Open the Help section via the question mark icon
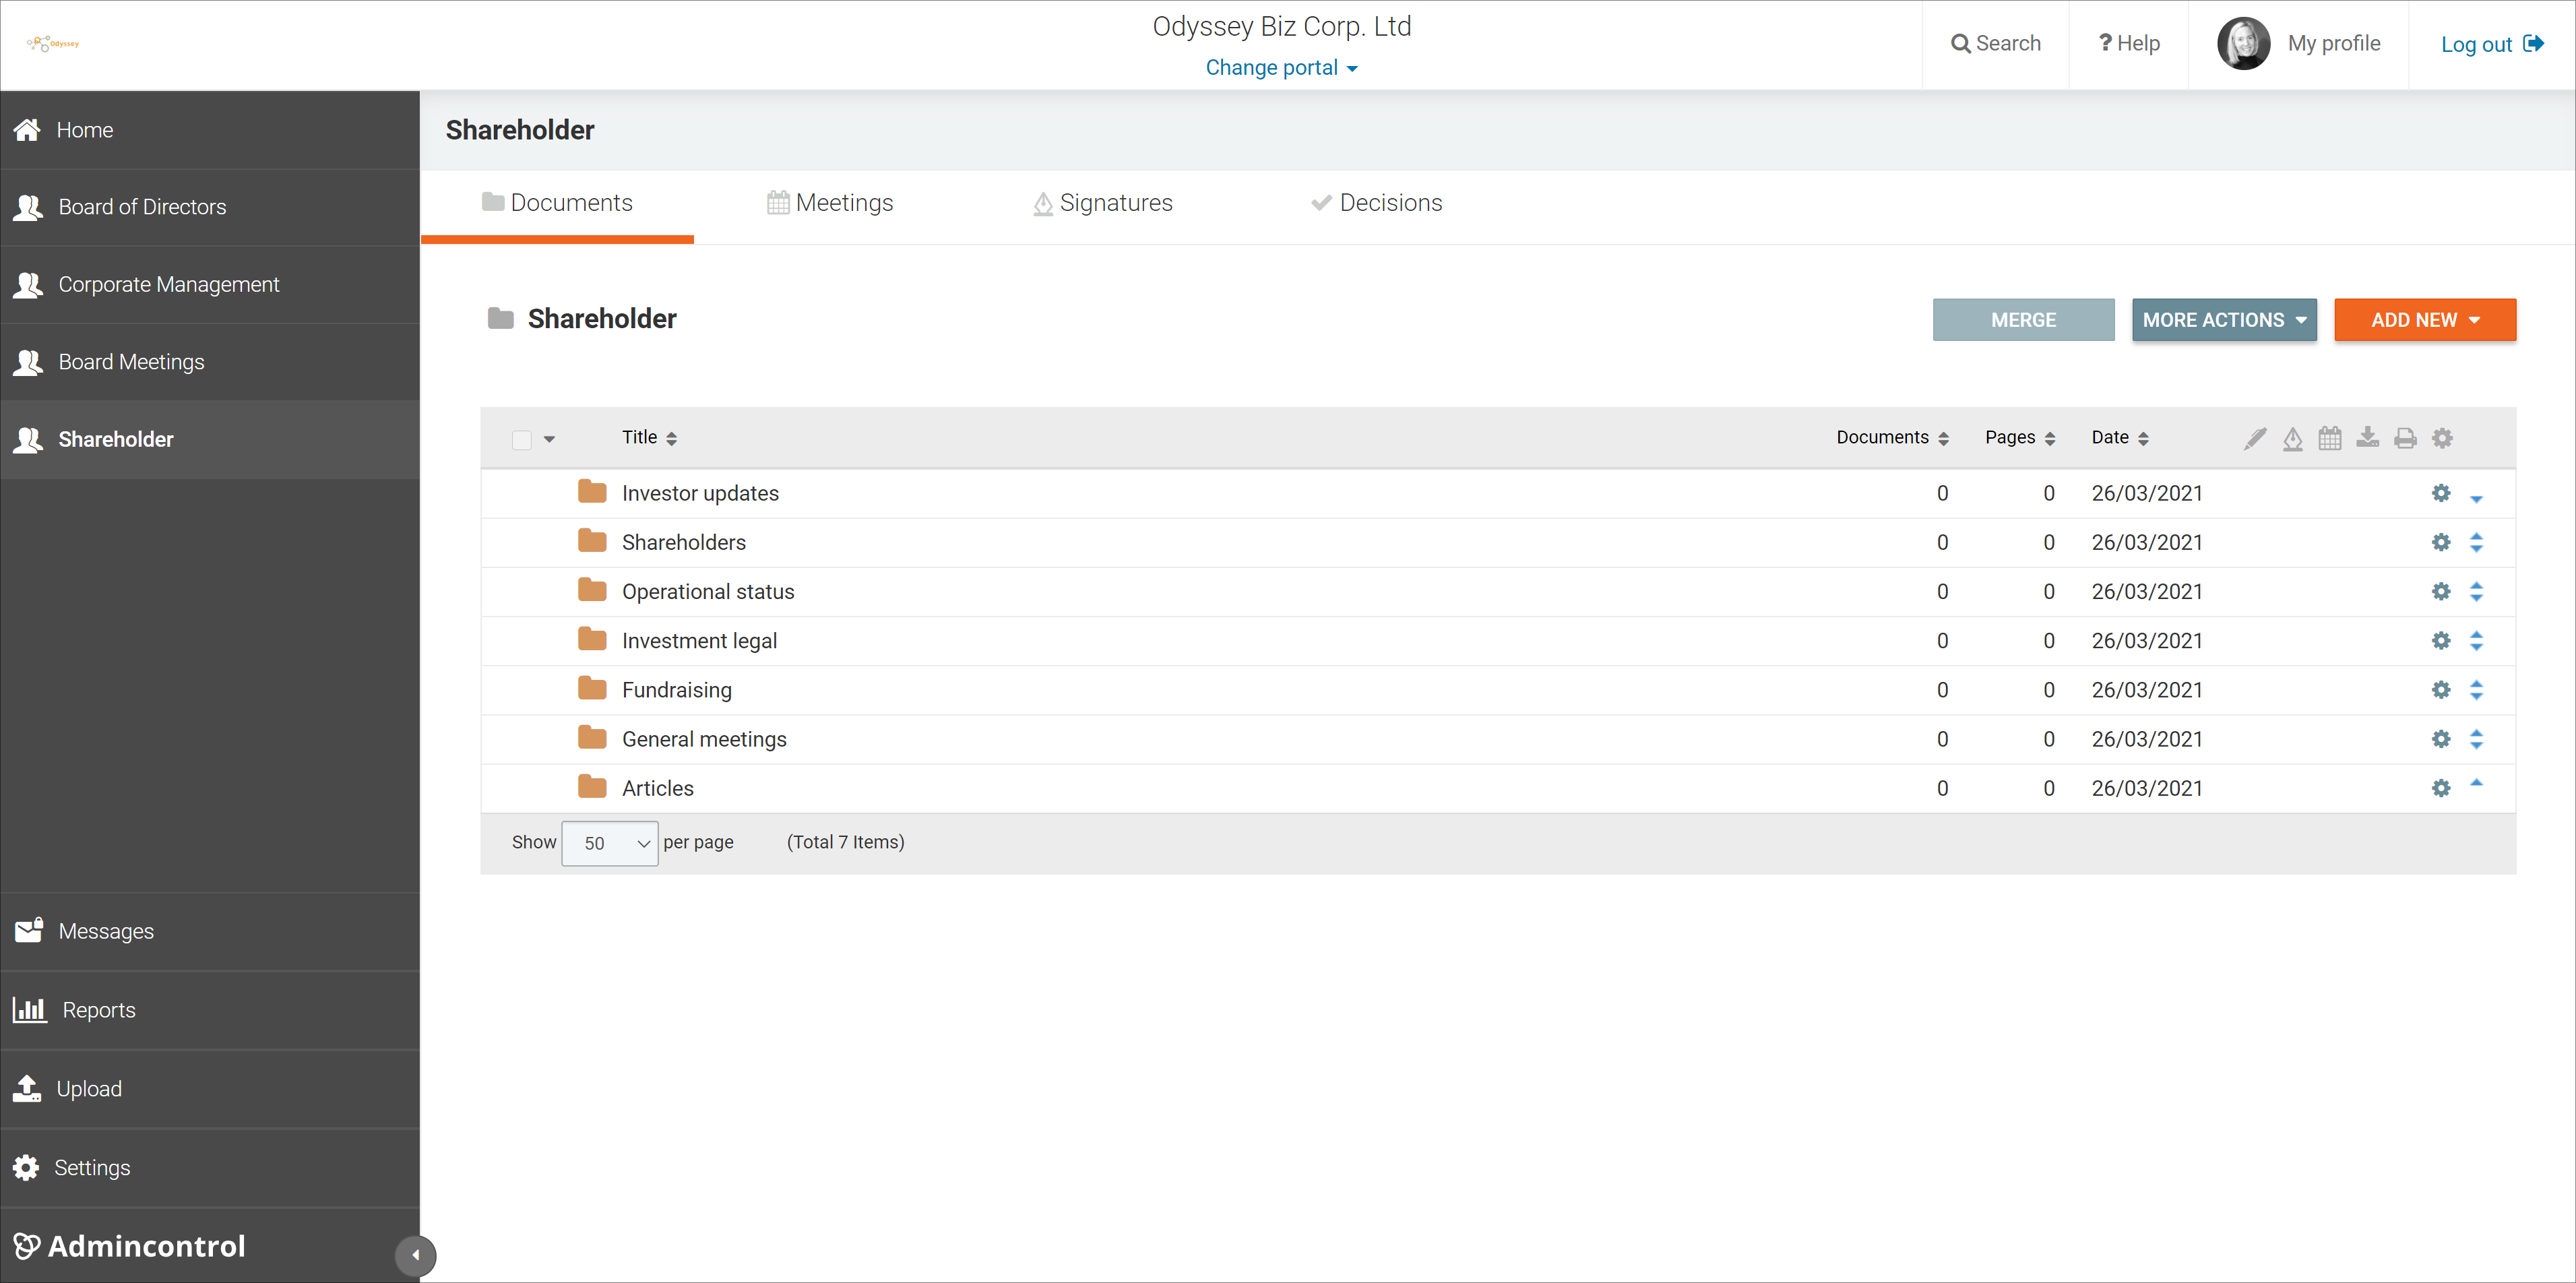This screenshot has height=1283, width=2576. [x=2106, y=43]
